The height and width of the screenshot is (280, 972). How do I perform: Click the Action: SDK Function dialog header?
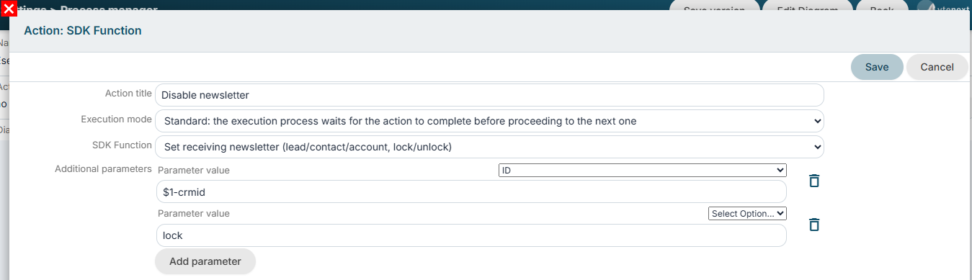tap(83, 31)
